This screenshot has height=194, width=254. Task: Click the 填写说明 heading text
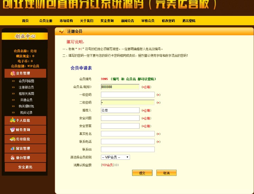(x=75, y=42)
